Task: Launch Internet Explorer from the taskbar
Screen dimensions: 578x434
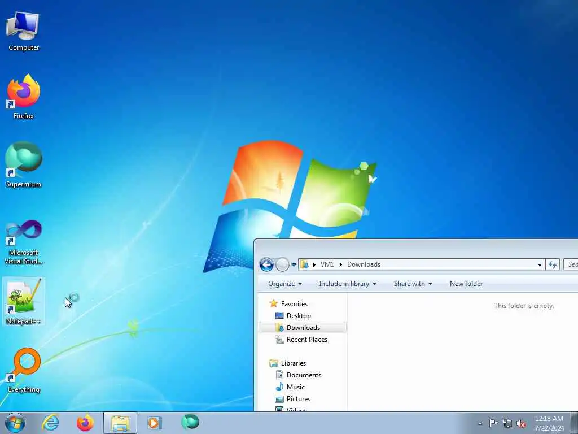Action: point(50,423)
